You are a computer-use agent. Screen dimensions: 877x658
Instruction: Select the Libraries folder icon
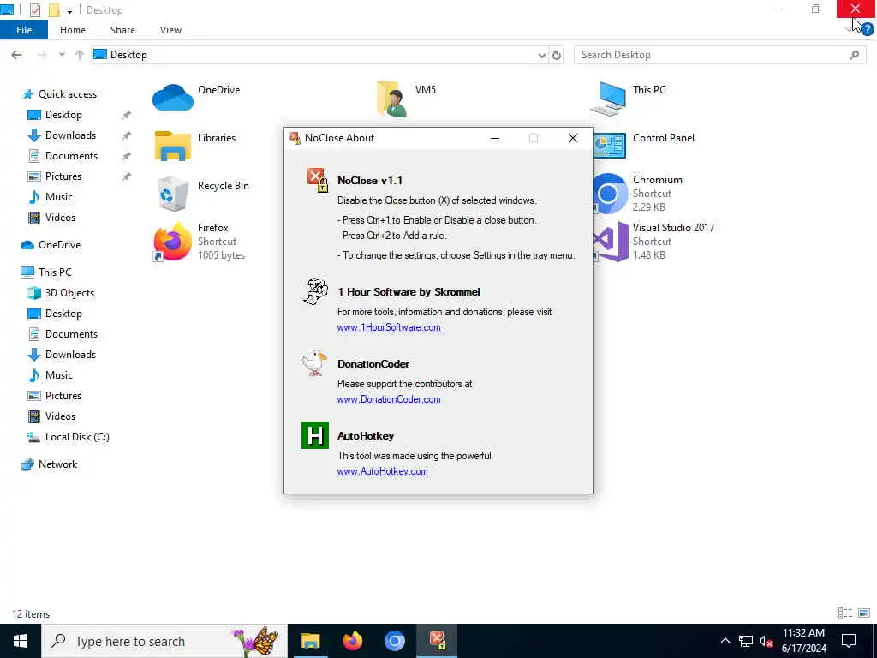173,146
